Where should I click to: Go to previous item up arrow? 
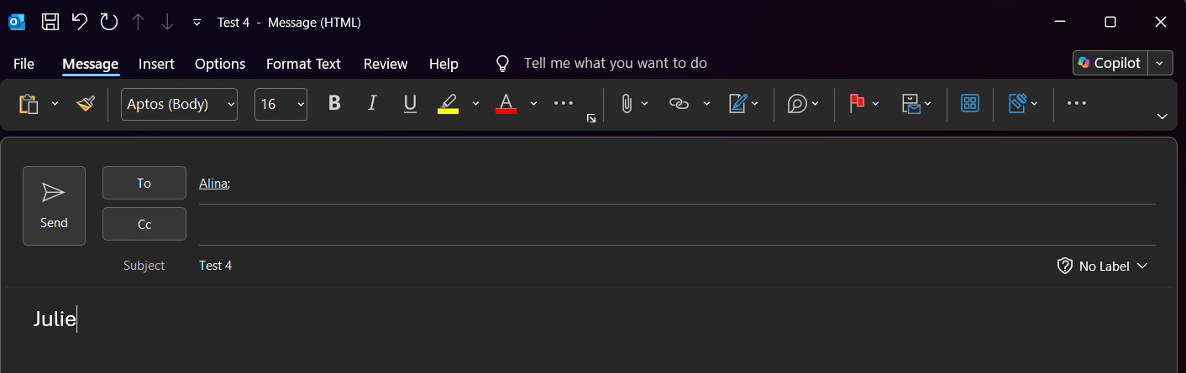(x=139, y=23)
